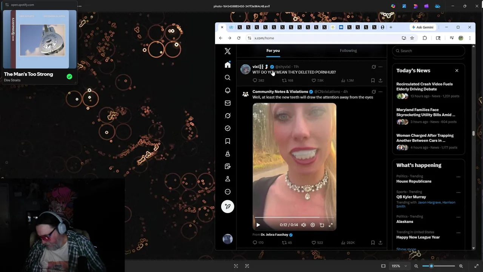
Task: Open Happy New League Year trend
Action: point(418,237)
